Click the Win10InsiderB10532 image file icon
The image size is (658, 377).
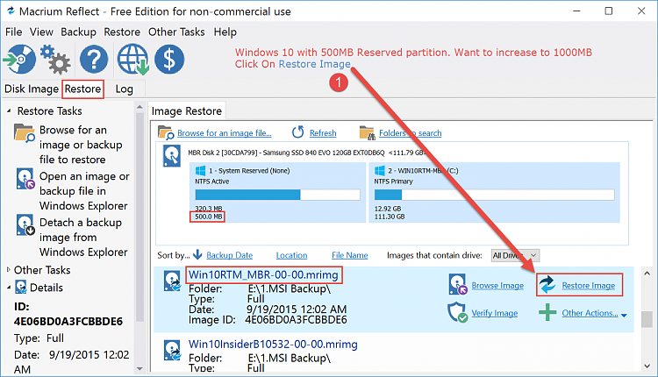click(x=173, y=351)
